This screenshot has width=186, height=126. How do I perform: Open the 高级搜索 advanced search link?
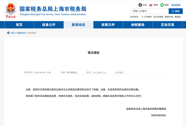(x=176, y=5)
